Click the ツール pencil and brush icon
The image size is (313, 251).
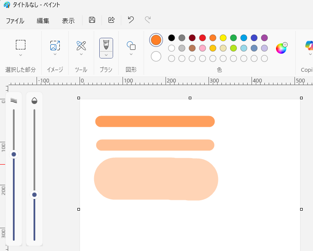pyautogui.click(x=81, y=46)
